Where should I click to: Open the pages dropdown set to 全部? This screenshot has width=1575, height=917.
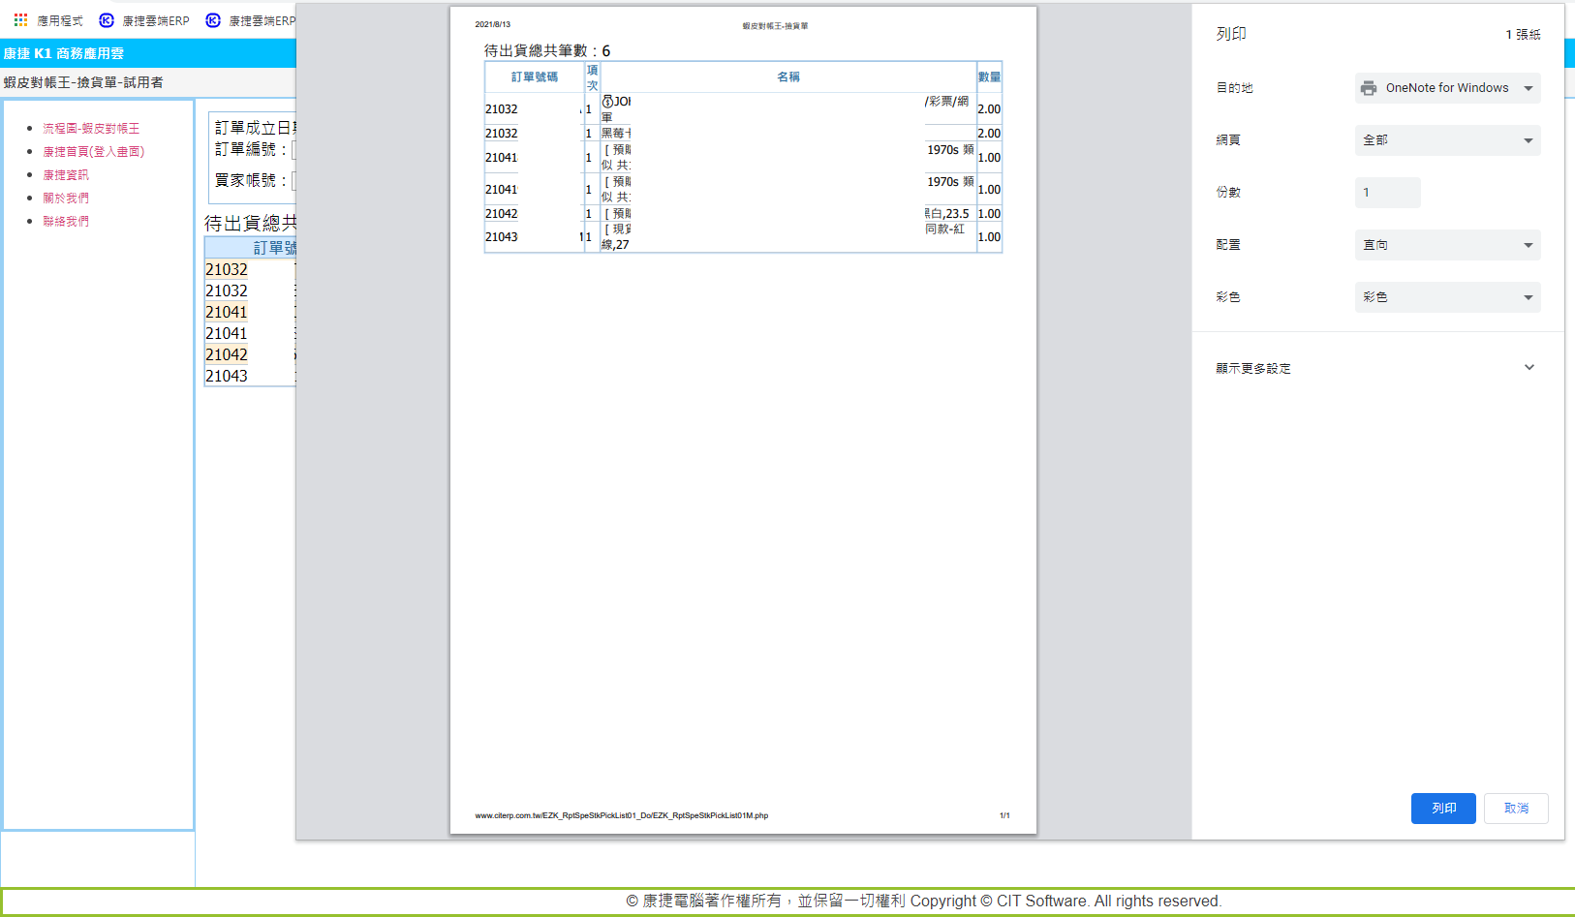[x=1447, y=140]
